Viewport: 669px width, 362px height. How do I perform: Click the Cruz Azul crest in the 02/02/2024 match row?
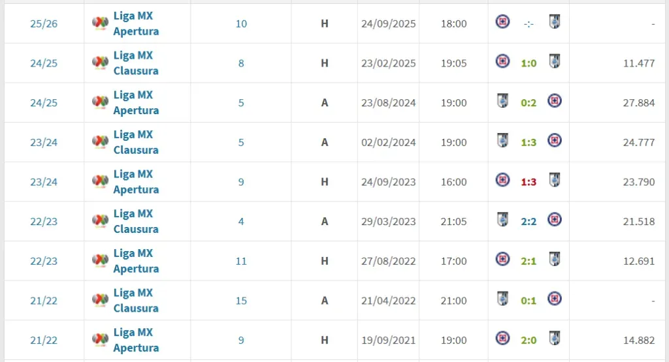coord(554,140)
